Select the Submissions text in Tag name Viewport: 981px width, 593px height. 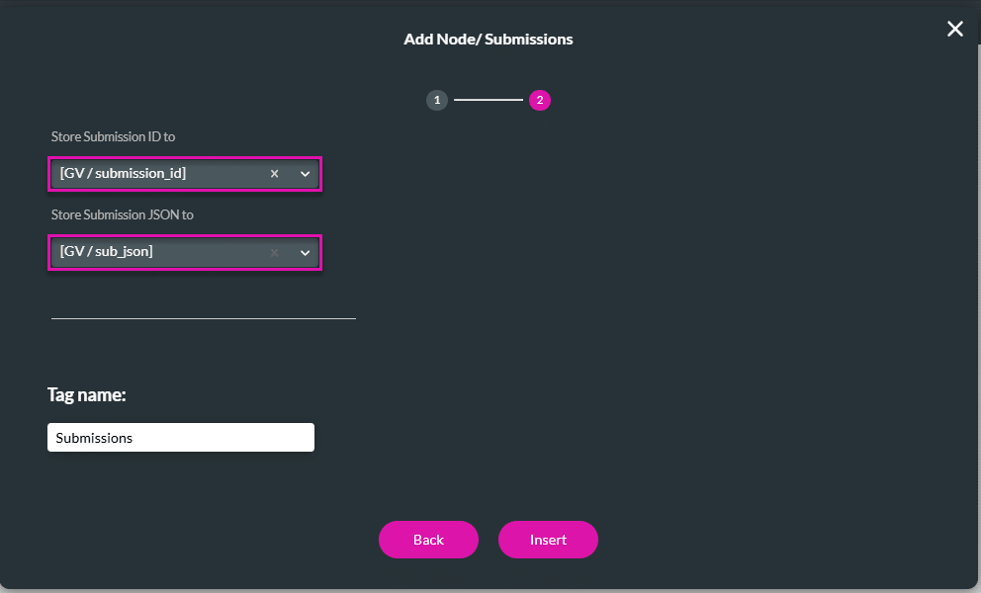(x=93, y=437)
